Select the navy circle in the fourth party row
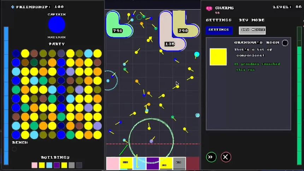304x171 pixels. 61,81
